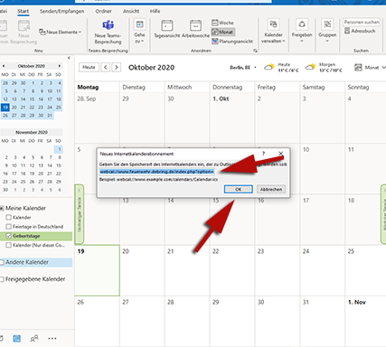Toggle Kalender (Nur dieser Co... checkbox
Image resolution: width=386 pixels, height=347 pixels.
8,245
